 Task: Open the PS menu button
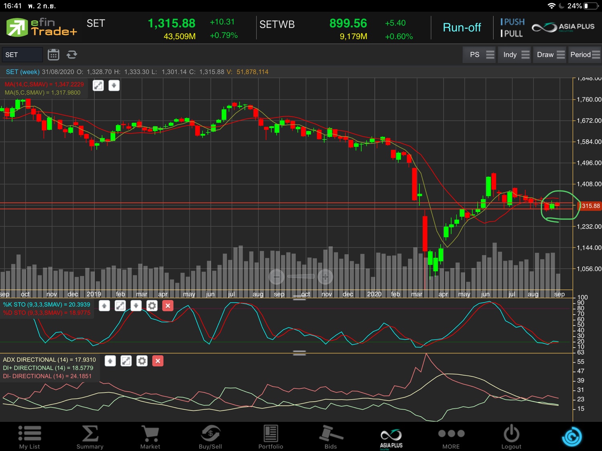[x=481, y=55]
